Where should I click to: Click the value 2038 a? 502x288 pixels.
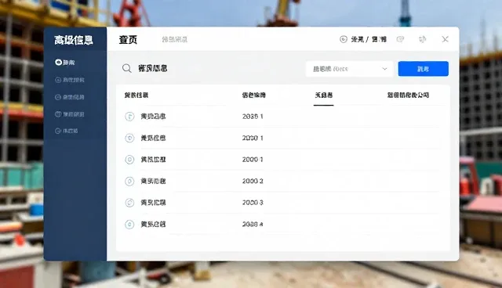coord(253,224)
